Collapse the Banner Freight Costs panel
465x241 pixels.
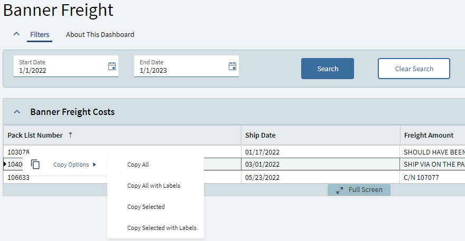point(17,112)
